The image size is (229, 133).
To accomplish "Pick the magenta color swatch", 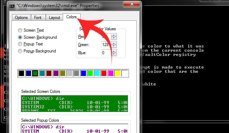I will [x=111, y=73].
